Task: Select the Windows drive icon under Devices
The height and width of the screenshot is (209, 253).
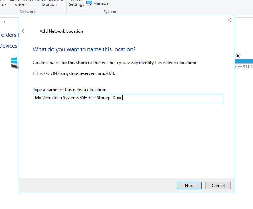Action: (14, 64)
